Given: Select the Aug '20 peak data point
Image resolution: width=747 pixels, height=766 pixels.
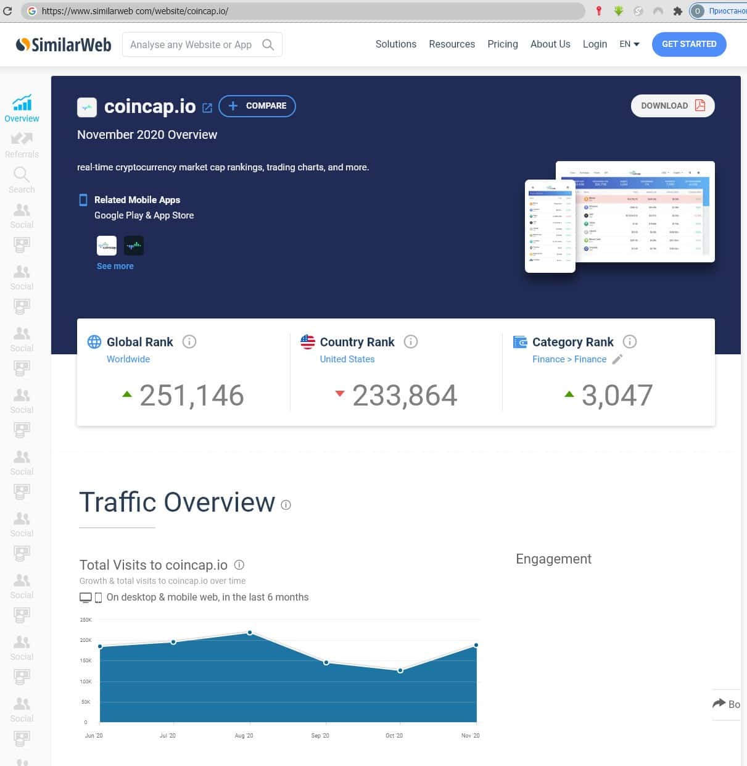Looking at the screenshot, I should tap(250, 633).
